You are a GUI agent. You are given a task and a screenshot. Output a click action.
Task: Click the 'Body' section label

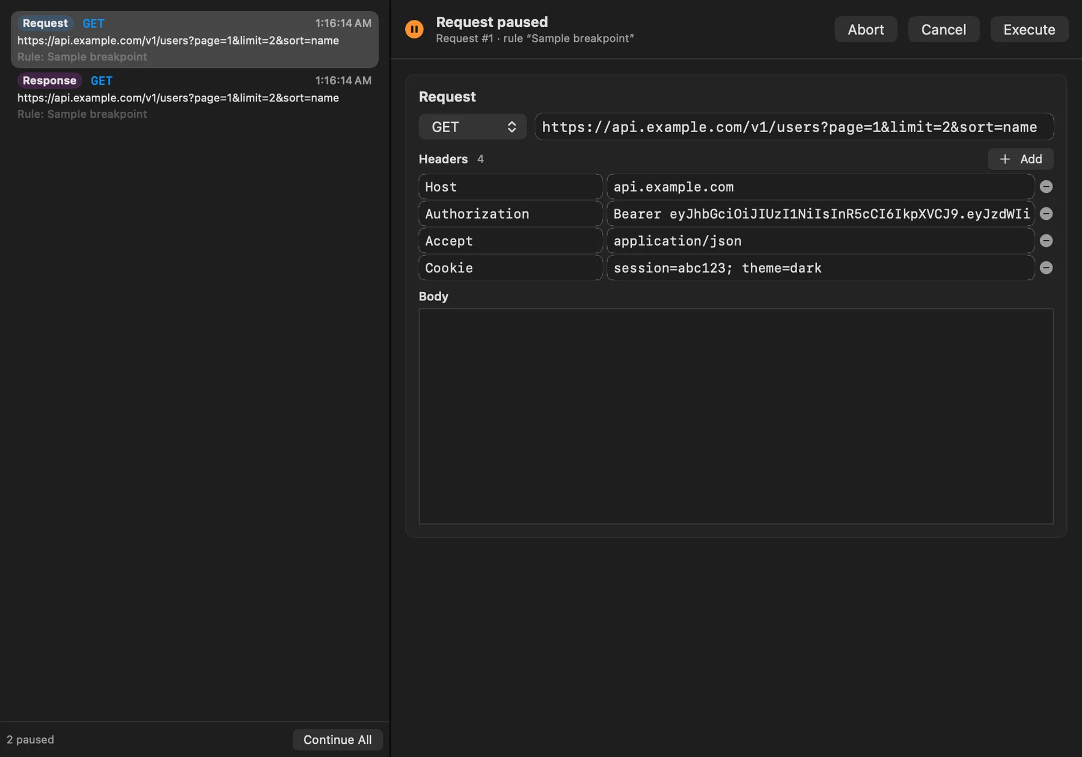(x=433, y=296)
